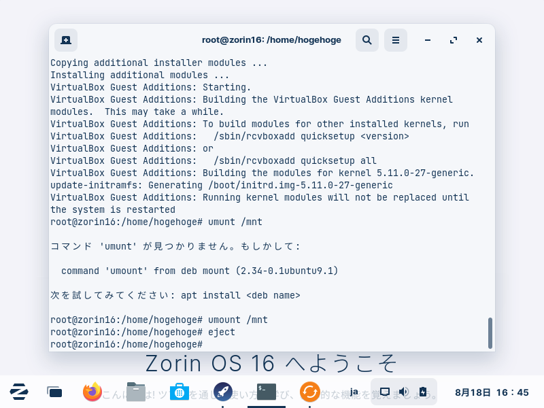Click the Japanese 'コマンド 'umunt' が見つかりません' line
544x408 pixels.
(x=175, y=246)
